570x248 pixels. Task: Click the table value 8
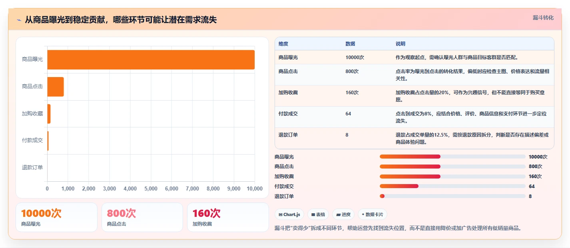click(347, 135)
